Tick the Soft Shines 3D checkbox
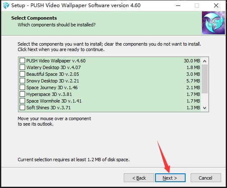The width and height of the screenshot is (227, 188). 22,108
